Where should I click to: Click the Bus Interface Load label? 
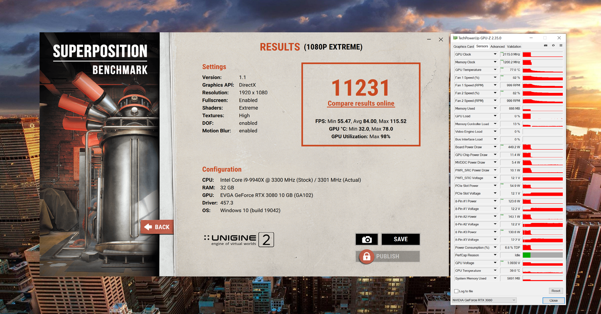469,139
